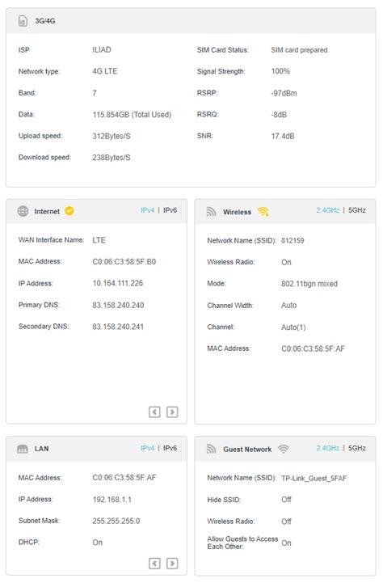Switch Wireless panel to 5GHz
This screenshot has height=583, width=383.
pyautogui.click(x=357, y=210)
